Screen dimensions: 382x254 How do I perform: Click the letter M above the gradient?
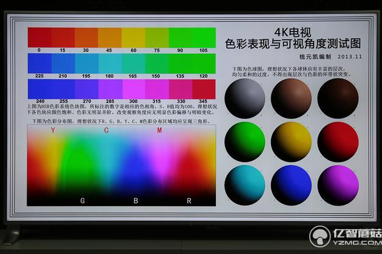click(159, 130)
